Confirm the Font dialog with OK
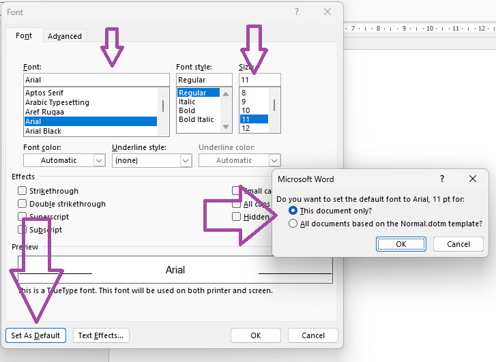The height and width of the screenshot is (362, 496). click(256, 335)
